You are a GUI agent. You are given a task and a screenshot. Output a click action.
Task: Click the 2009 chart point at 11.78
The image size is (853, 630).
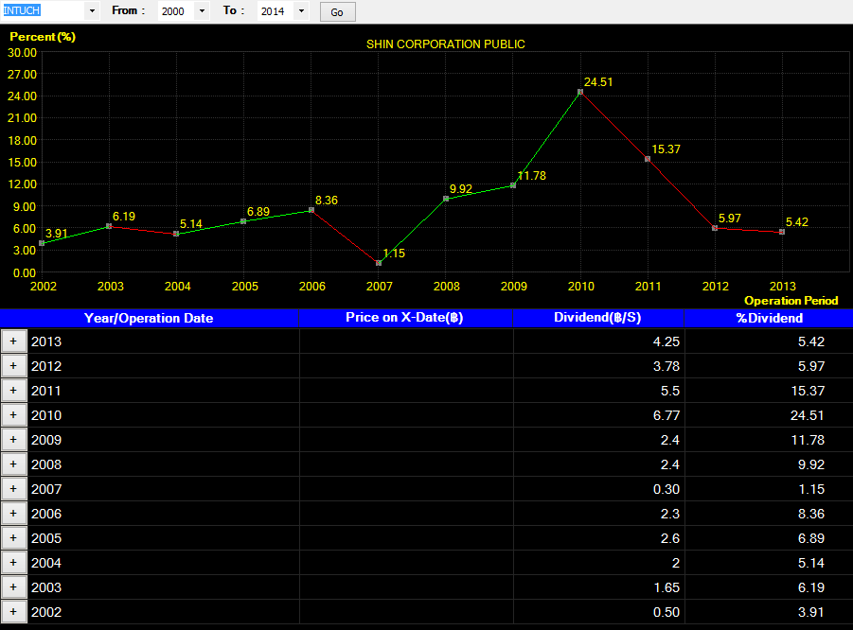click(x=513, y=185)
